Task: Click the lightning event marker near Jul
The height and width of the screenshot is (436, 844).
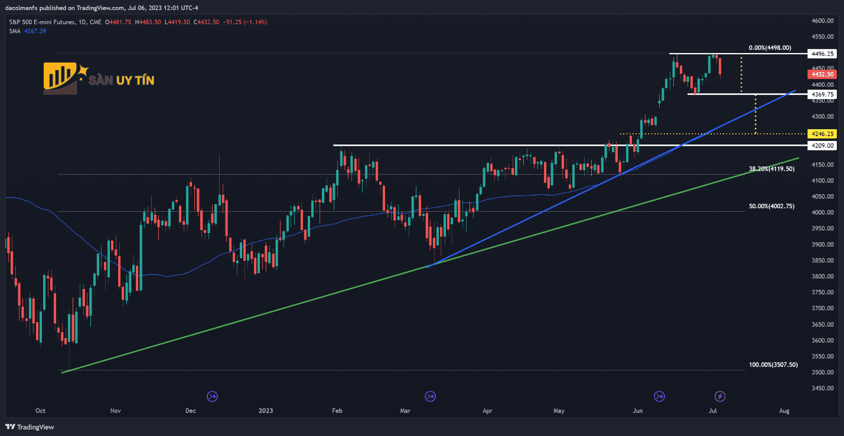Action: click(x=720, y=396)
